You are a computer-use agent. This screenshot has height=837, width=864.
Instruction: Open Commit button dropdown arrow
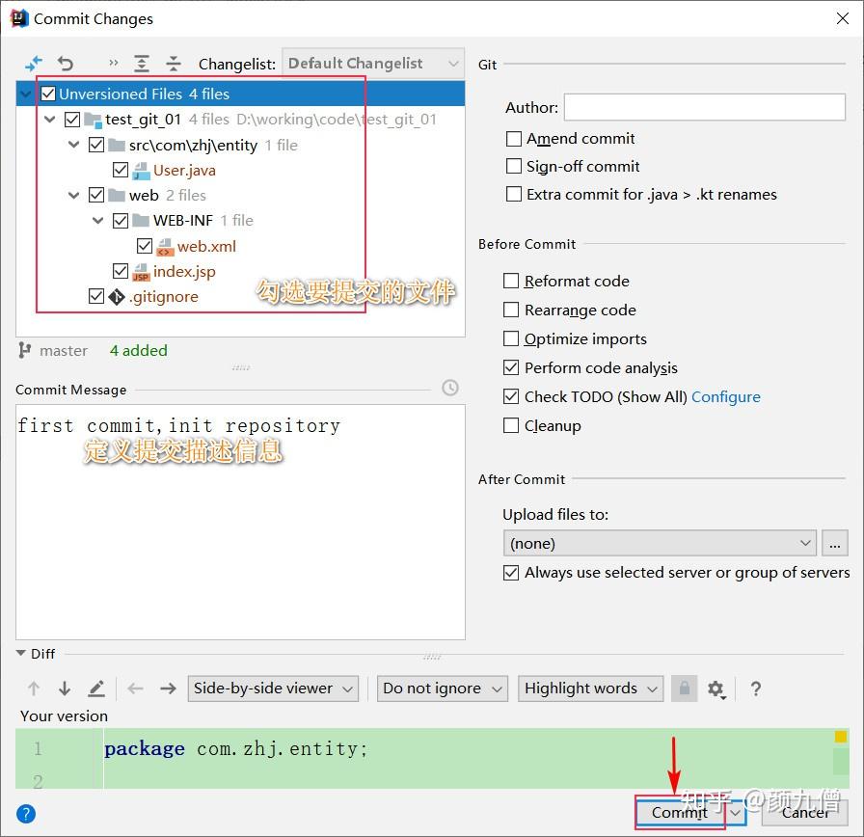click(736, 813)
